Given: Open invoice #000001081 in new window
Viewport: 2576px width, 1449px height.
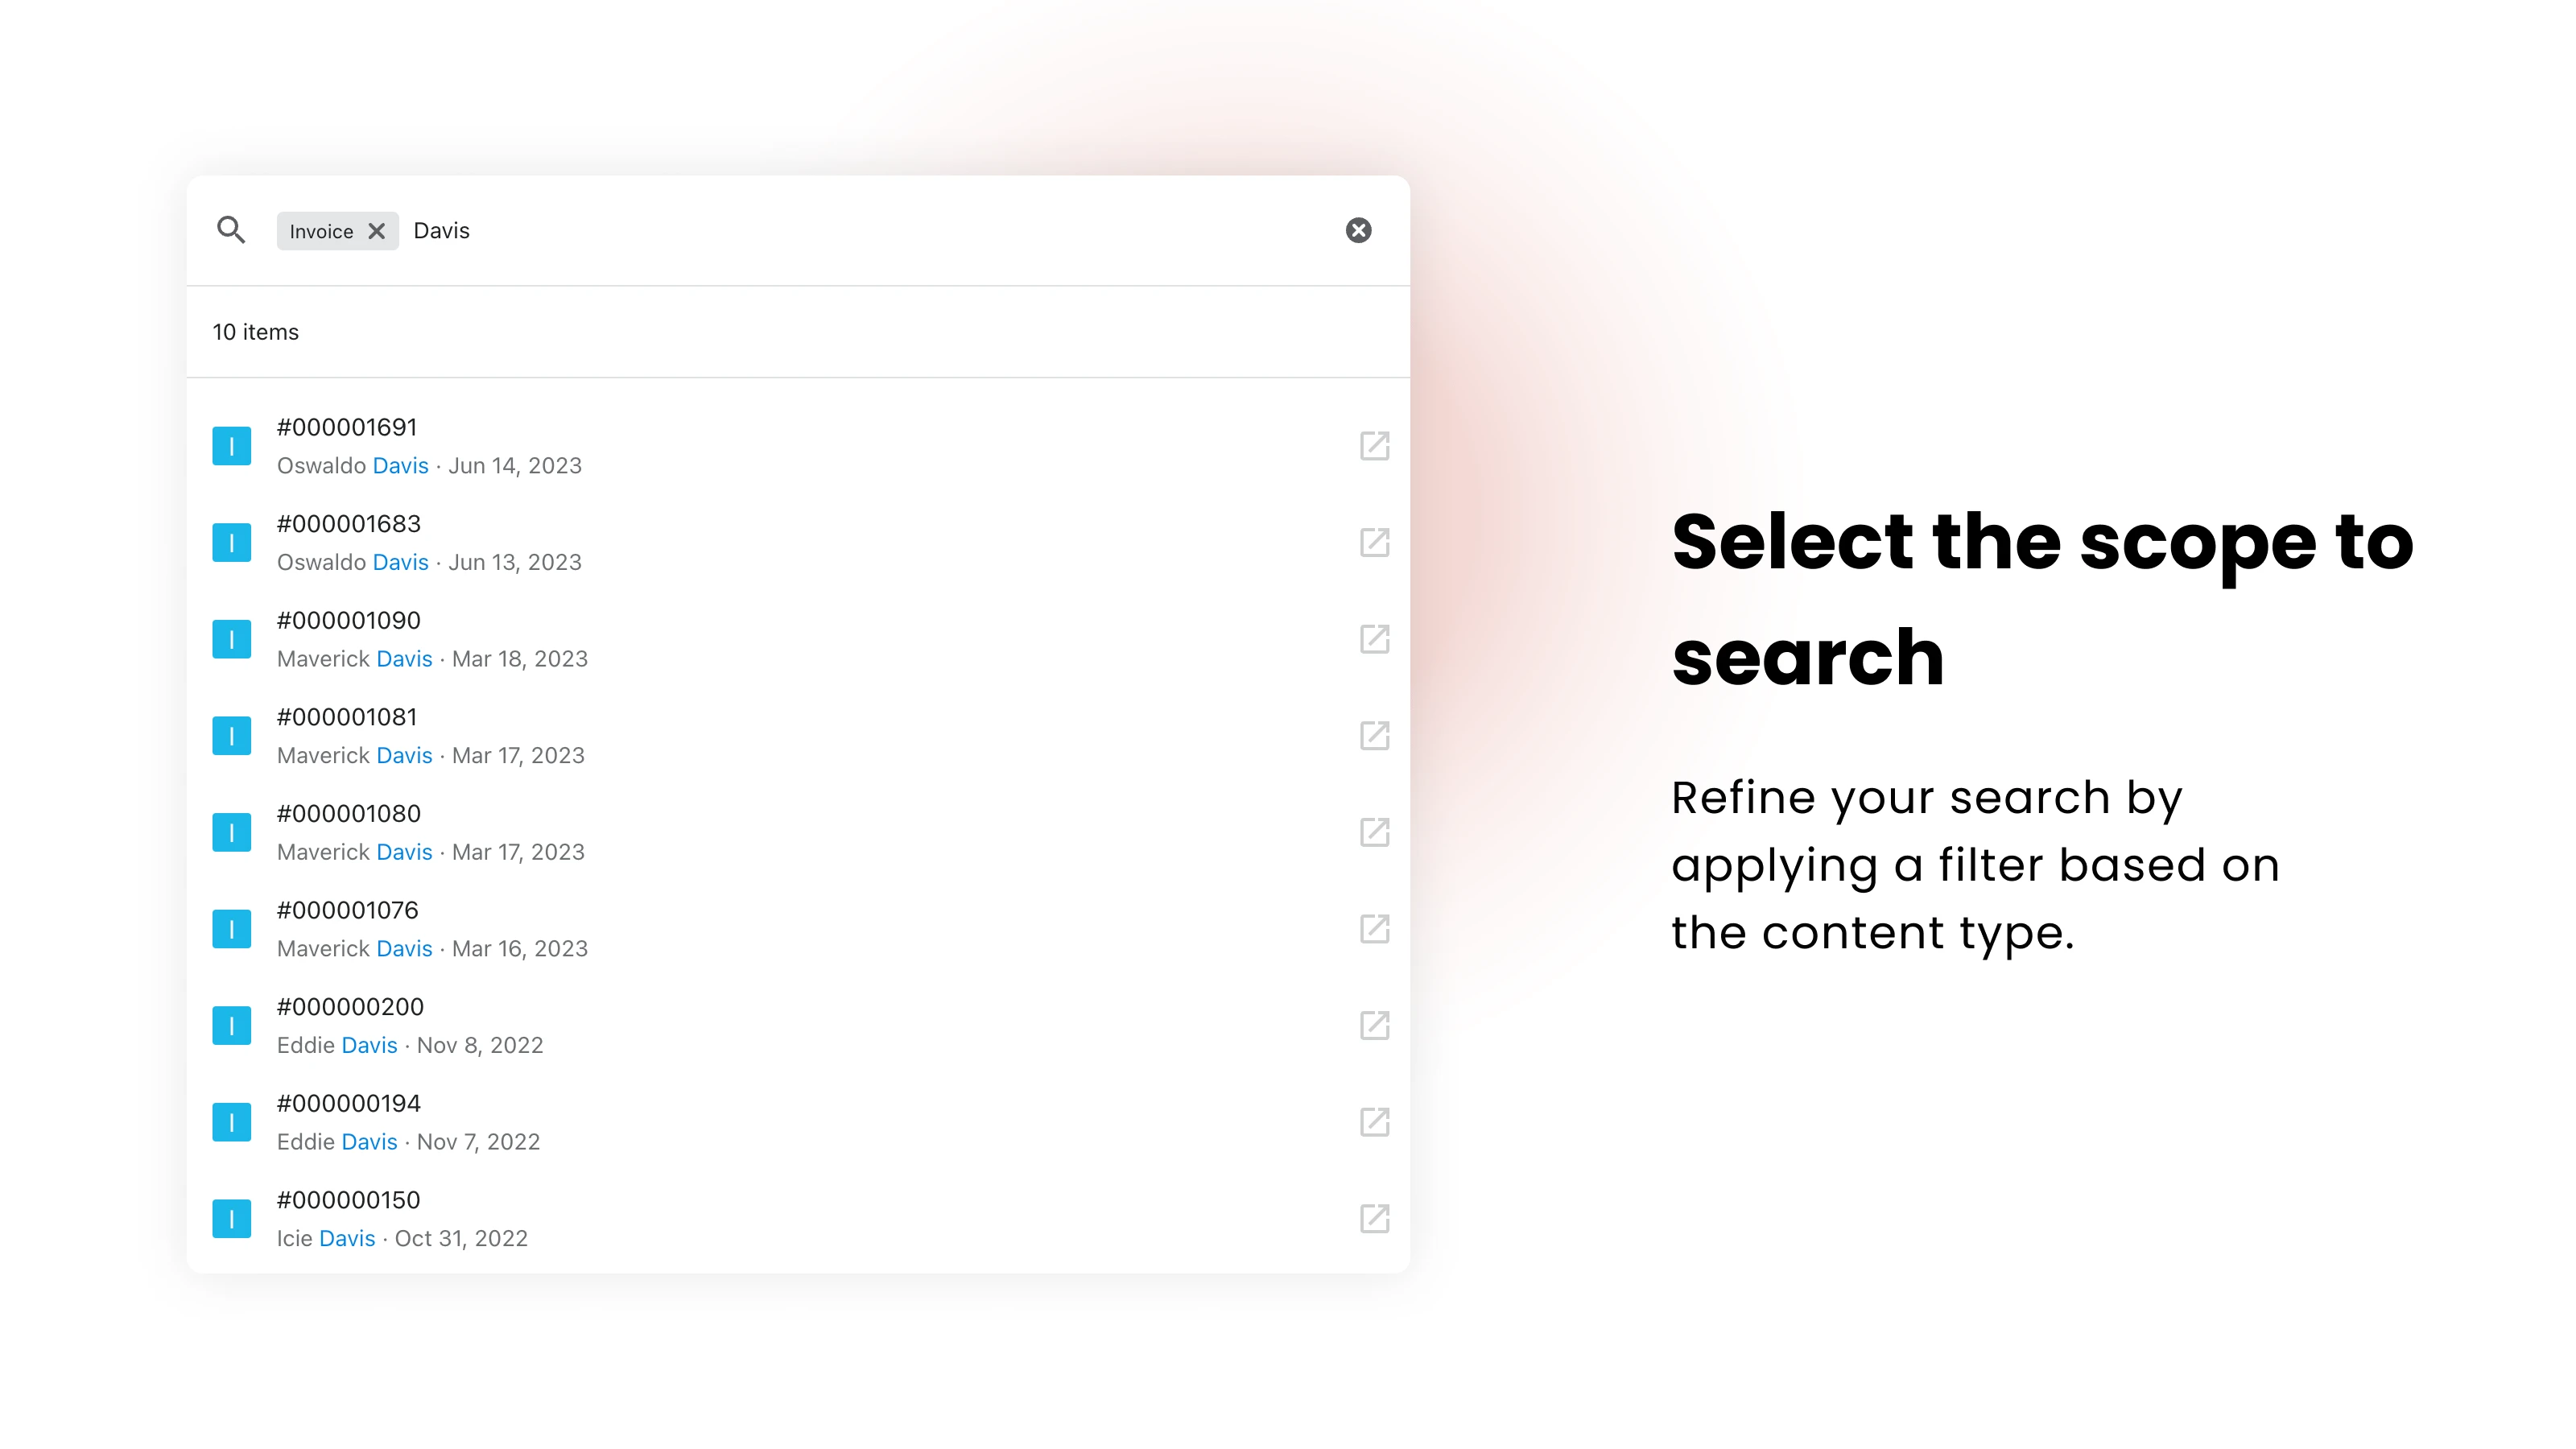Looking at the screenshot, I should click(x=1374, y=735).
